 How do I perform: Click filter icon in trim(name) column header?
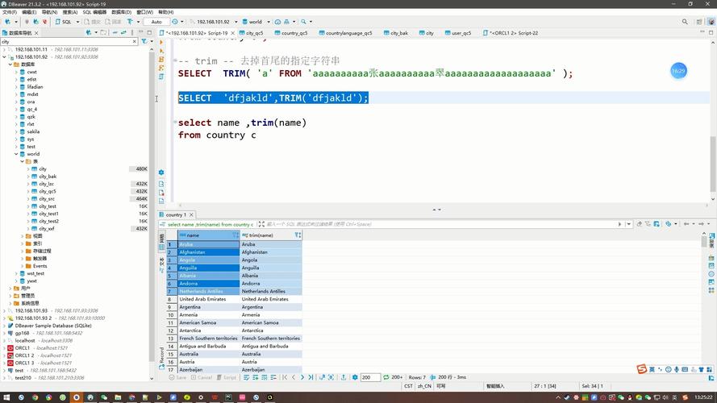298,235
